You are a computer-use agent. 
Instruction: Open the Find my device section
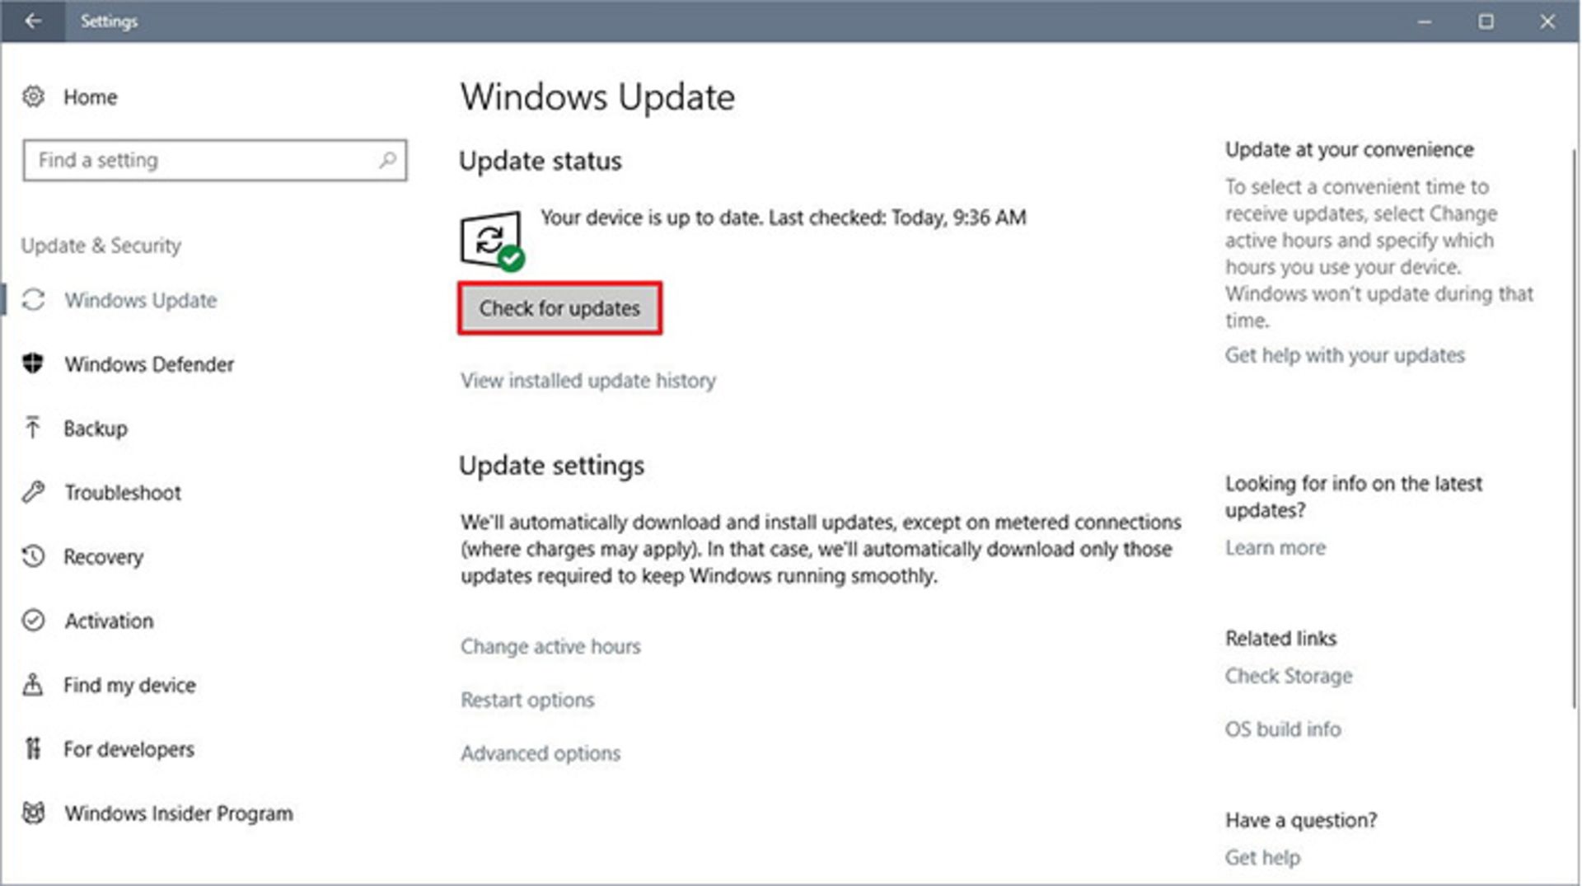click(129, 685)
